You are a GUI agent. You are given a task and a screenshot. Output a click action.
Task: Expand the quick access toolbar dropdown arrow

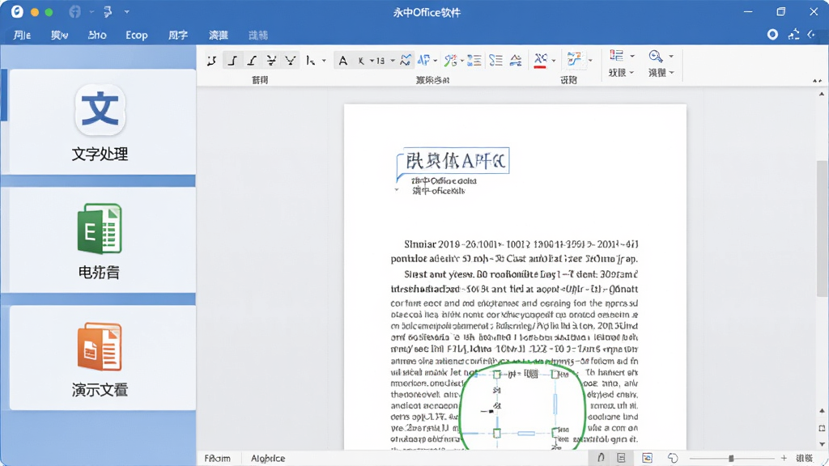pos(127,11)
